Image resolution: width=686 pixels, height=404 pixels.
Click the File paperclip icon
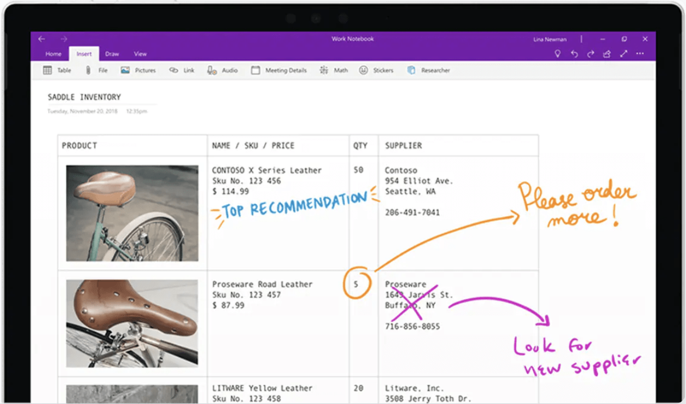tap(88, 70)
